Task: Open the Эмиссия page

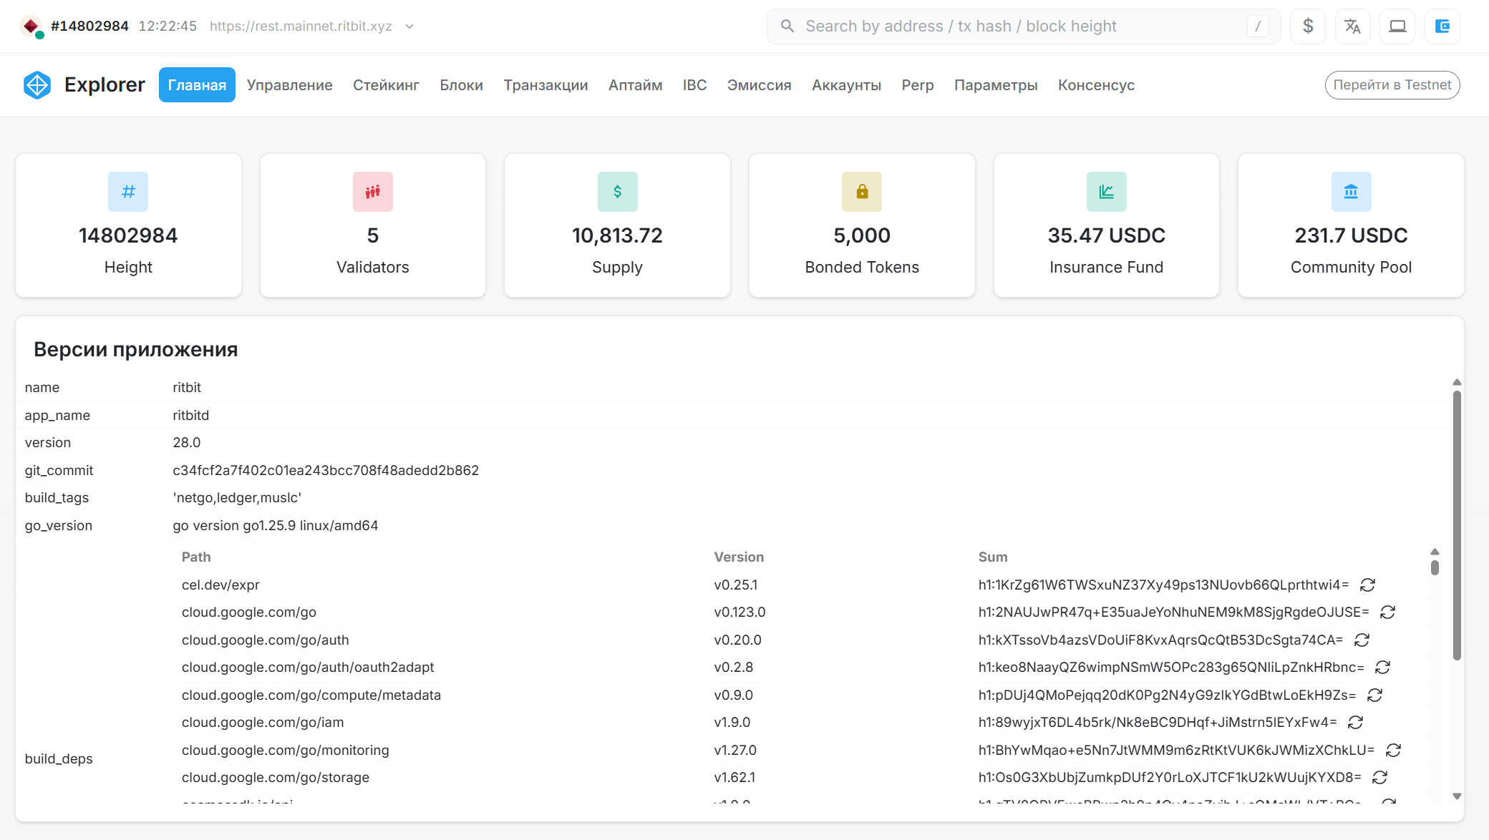Action: [x=759, y=85]
